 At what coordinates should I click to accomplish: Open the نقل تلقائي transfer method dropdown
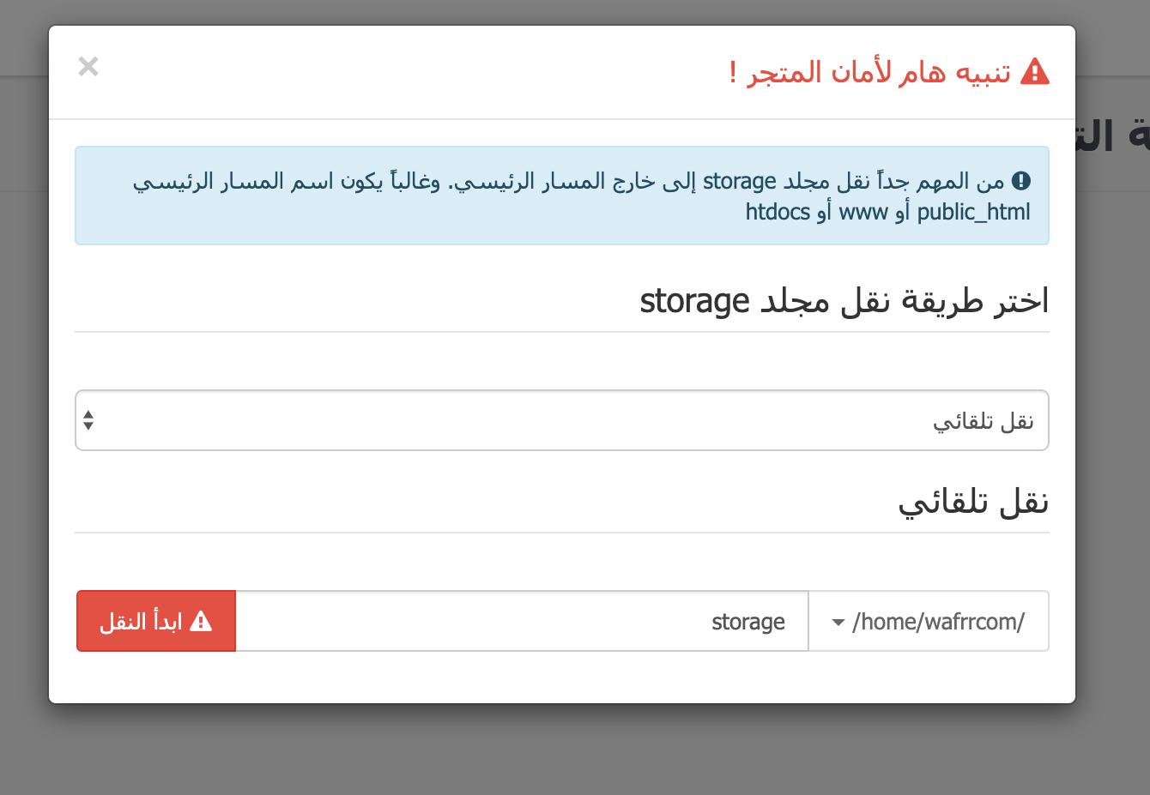(x=562, y=420)
